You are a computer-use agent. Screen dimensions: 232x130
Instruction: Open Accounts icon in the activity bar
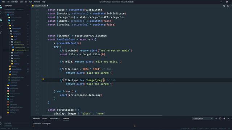coord(1,117)
